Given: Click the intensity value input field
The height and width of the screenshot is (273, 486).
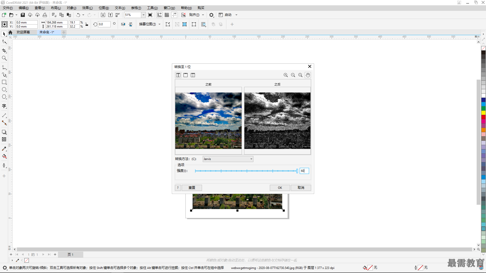Looking at the screenshot, I should (304, 171).
